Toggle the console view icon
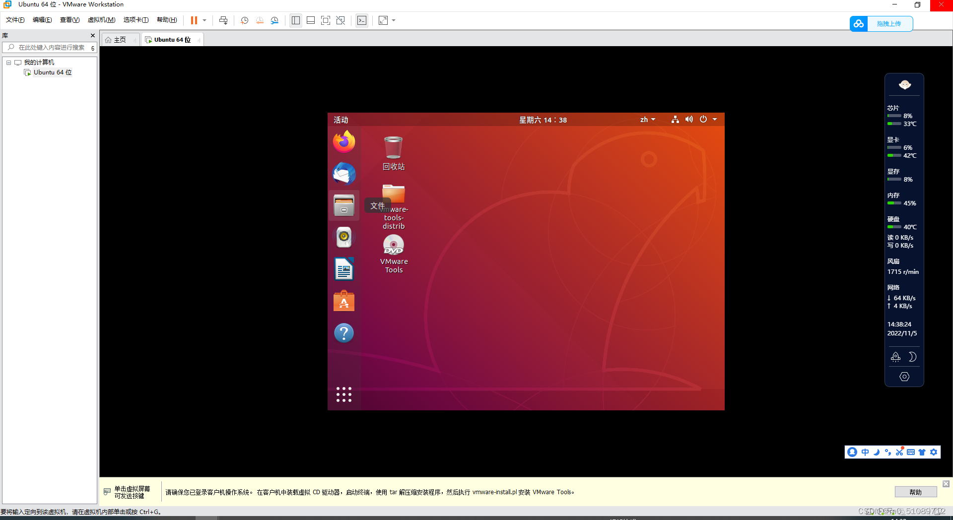The width and height of the screenshot is (953, 520). click(x=362, y=20)
